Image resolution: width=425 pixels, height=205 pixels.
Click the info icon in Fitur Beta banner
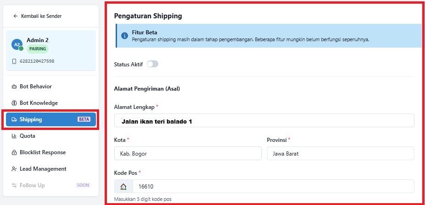click(x=125, y=36)
